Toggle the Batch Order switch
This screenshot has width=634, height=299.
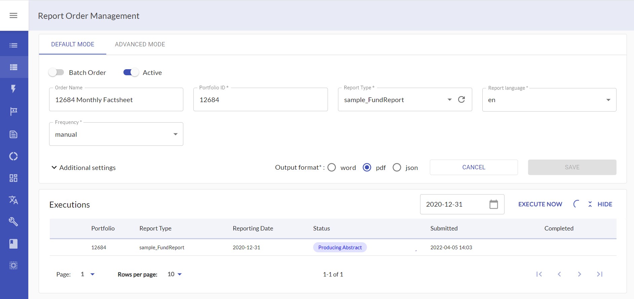56,73
